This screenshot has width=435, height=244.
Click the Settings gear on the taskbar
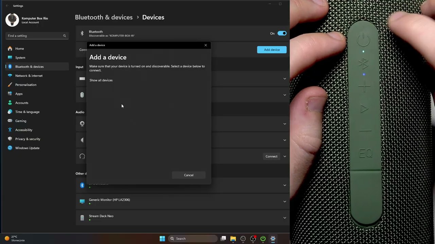point(273,239)
